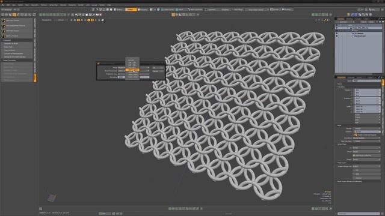
Task: Open the Action Center dropdown
Action: click(167, 10)
